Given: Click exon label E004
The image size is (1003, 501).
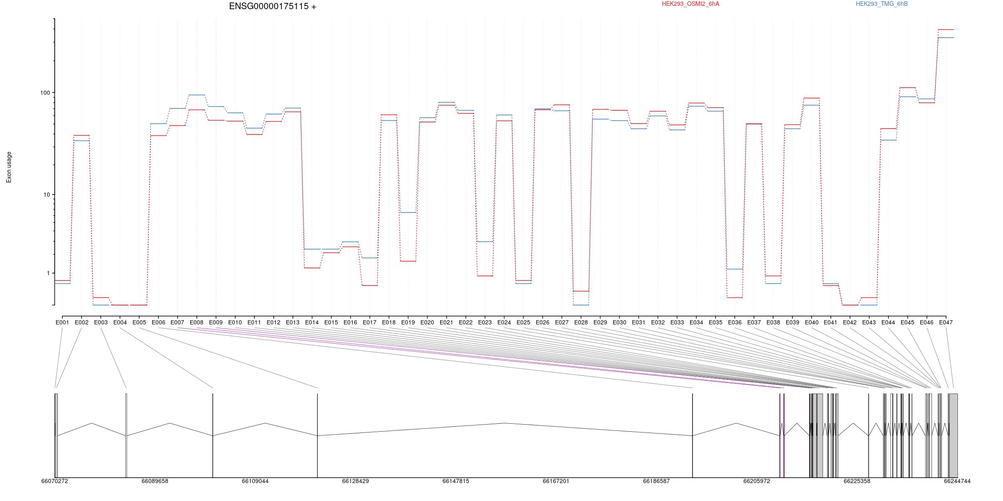Looking at the screenshot, I should coord(120,322).
